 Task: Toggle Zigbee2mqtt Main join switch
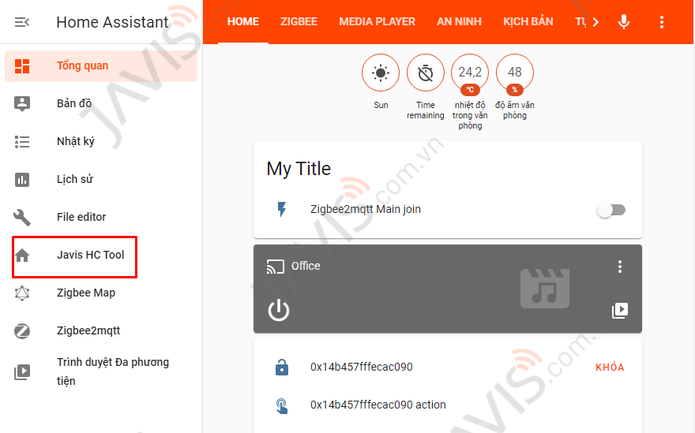611,210
